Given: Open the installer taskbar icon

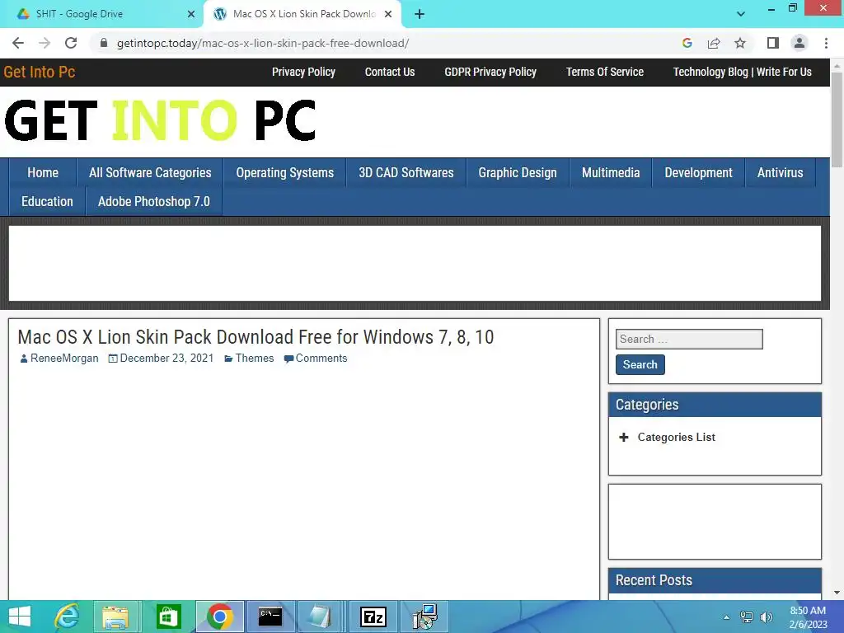Looking at the screenshot, I should 424,617.
